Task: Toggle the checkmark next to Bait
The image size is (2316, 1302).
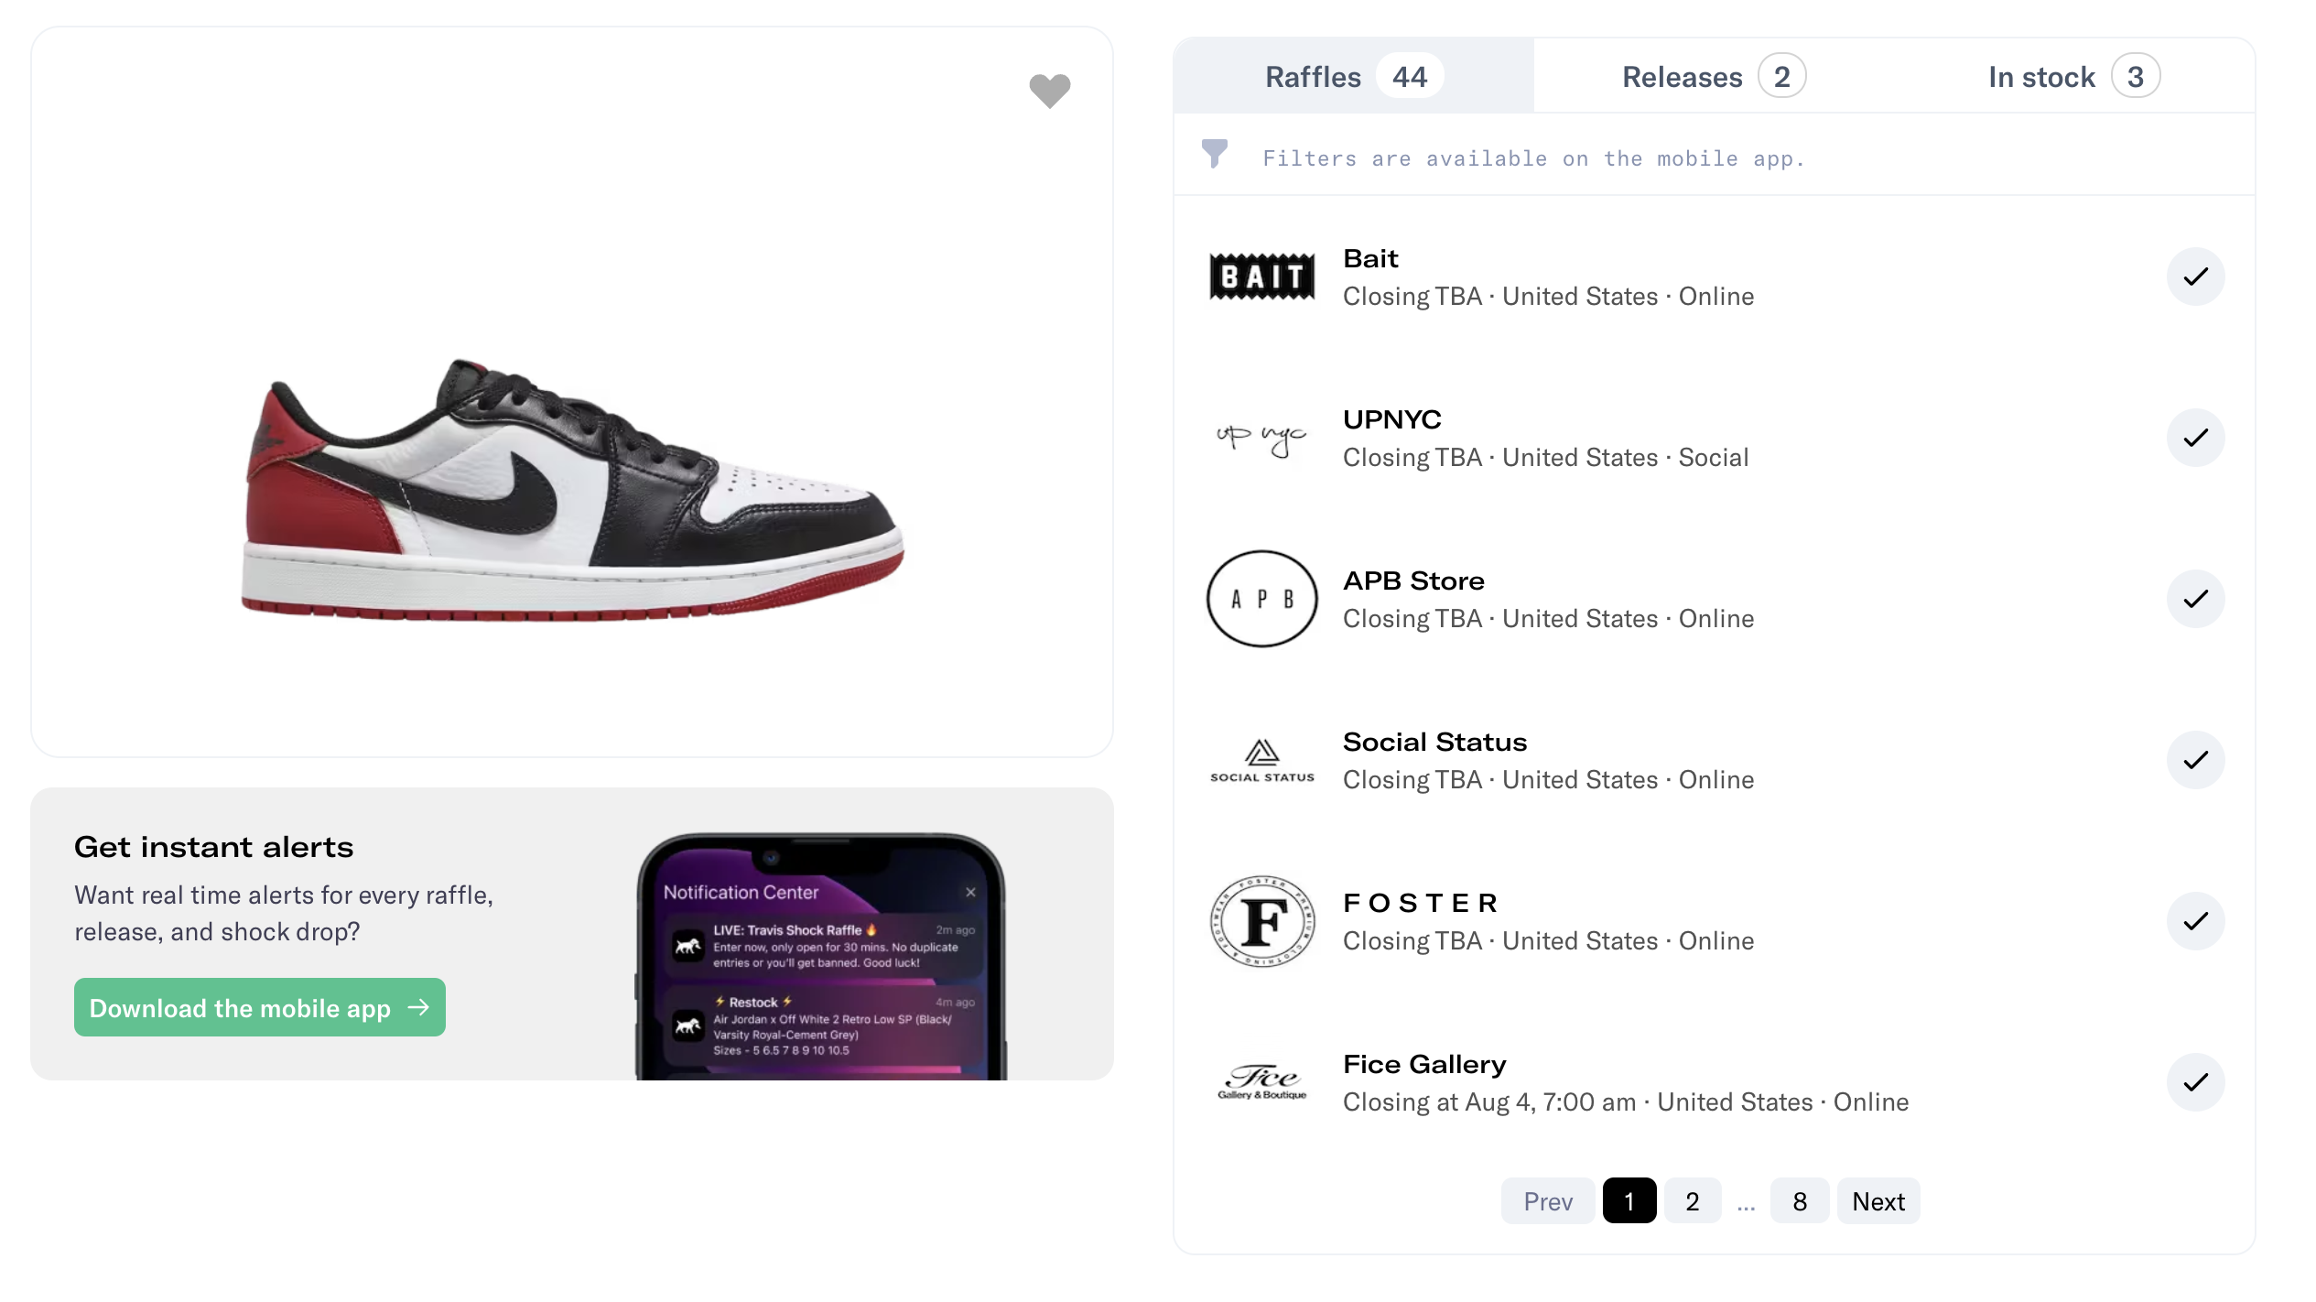Action: pyautogui.click(x=2196, y=277)
